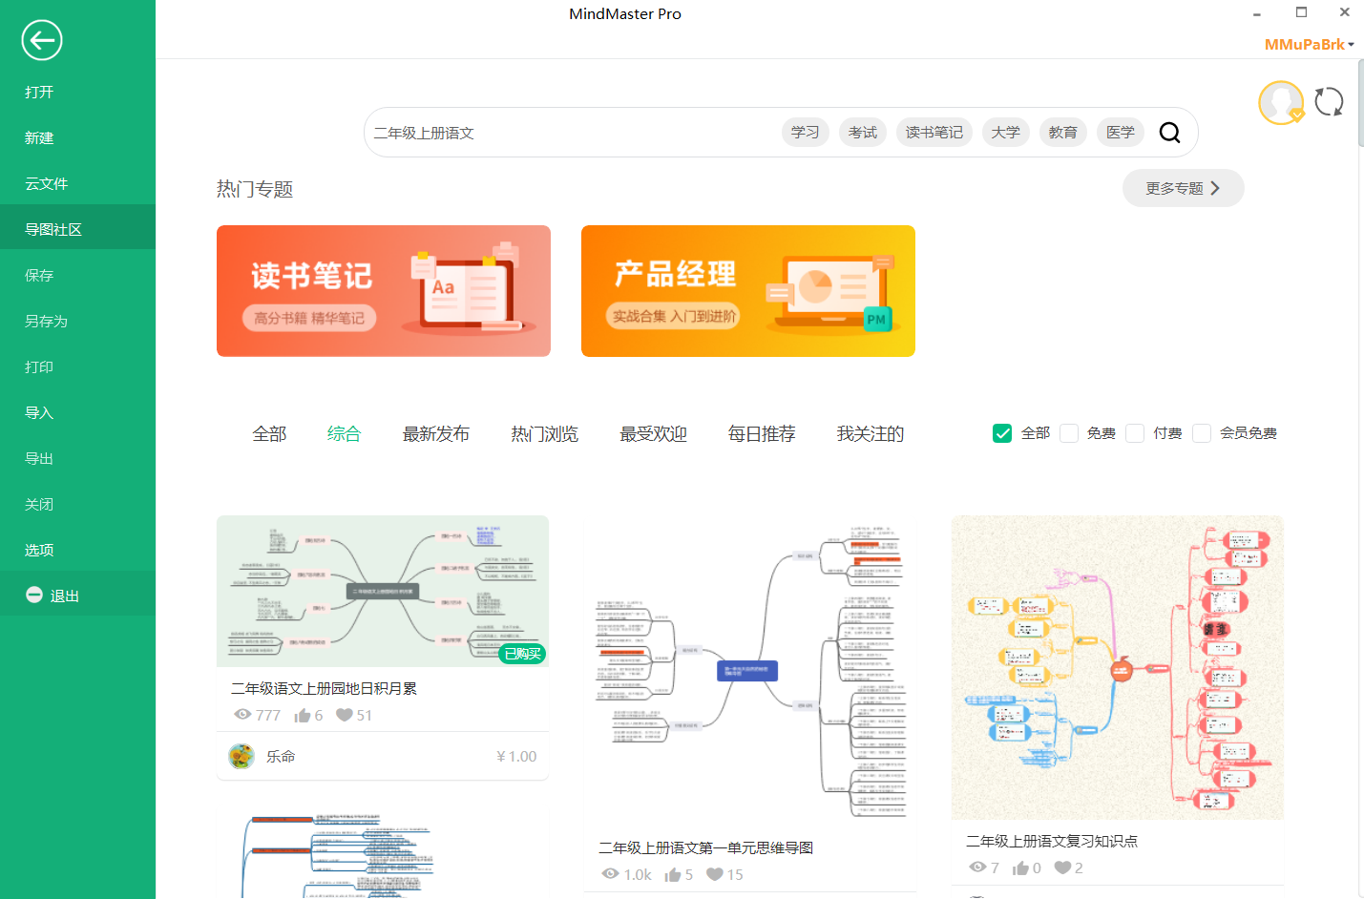The height and width of the screenshot is (899, 1364).
Task: Click author 乐命's avatar
Action: [241, 757]
